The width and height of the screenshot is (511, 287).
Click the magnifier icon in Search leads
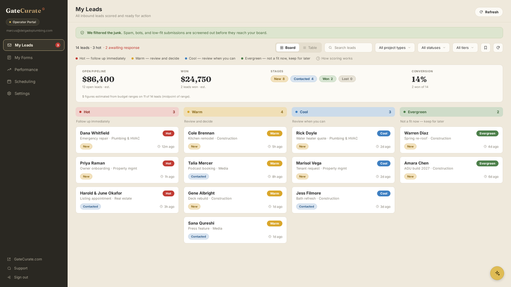point(330,48)
